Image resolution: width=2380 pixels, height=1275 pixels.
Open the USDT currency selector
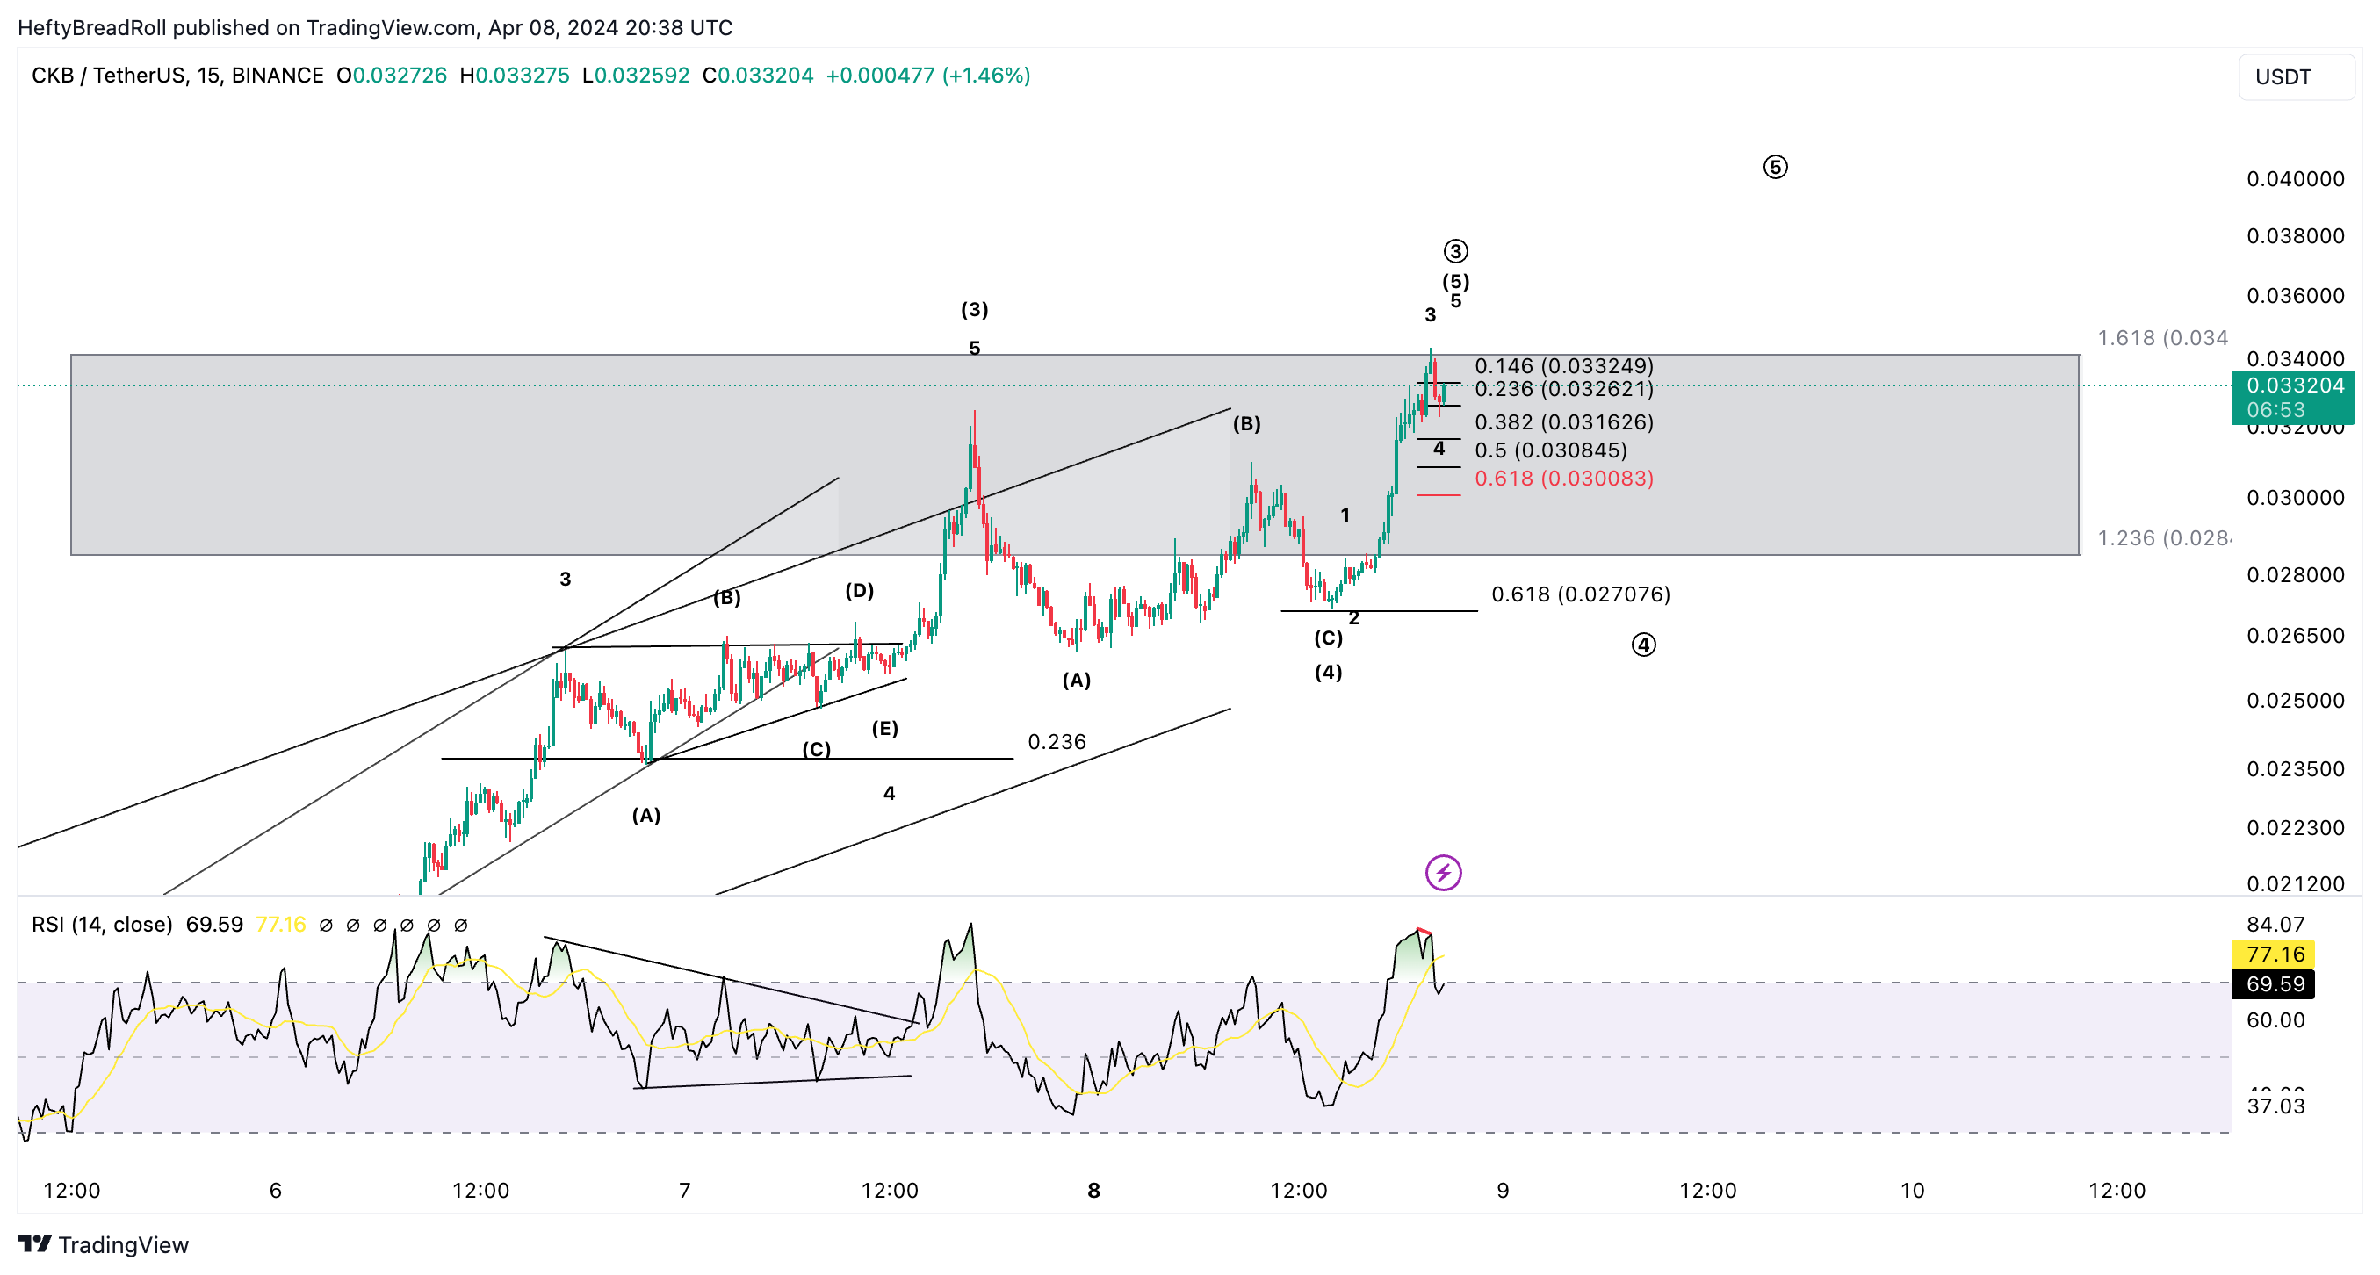click(x=2296, y=76)
